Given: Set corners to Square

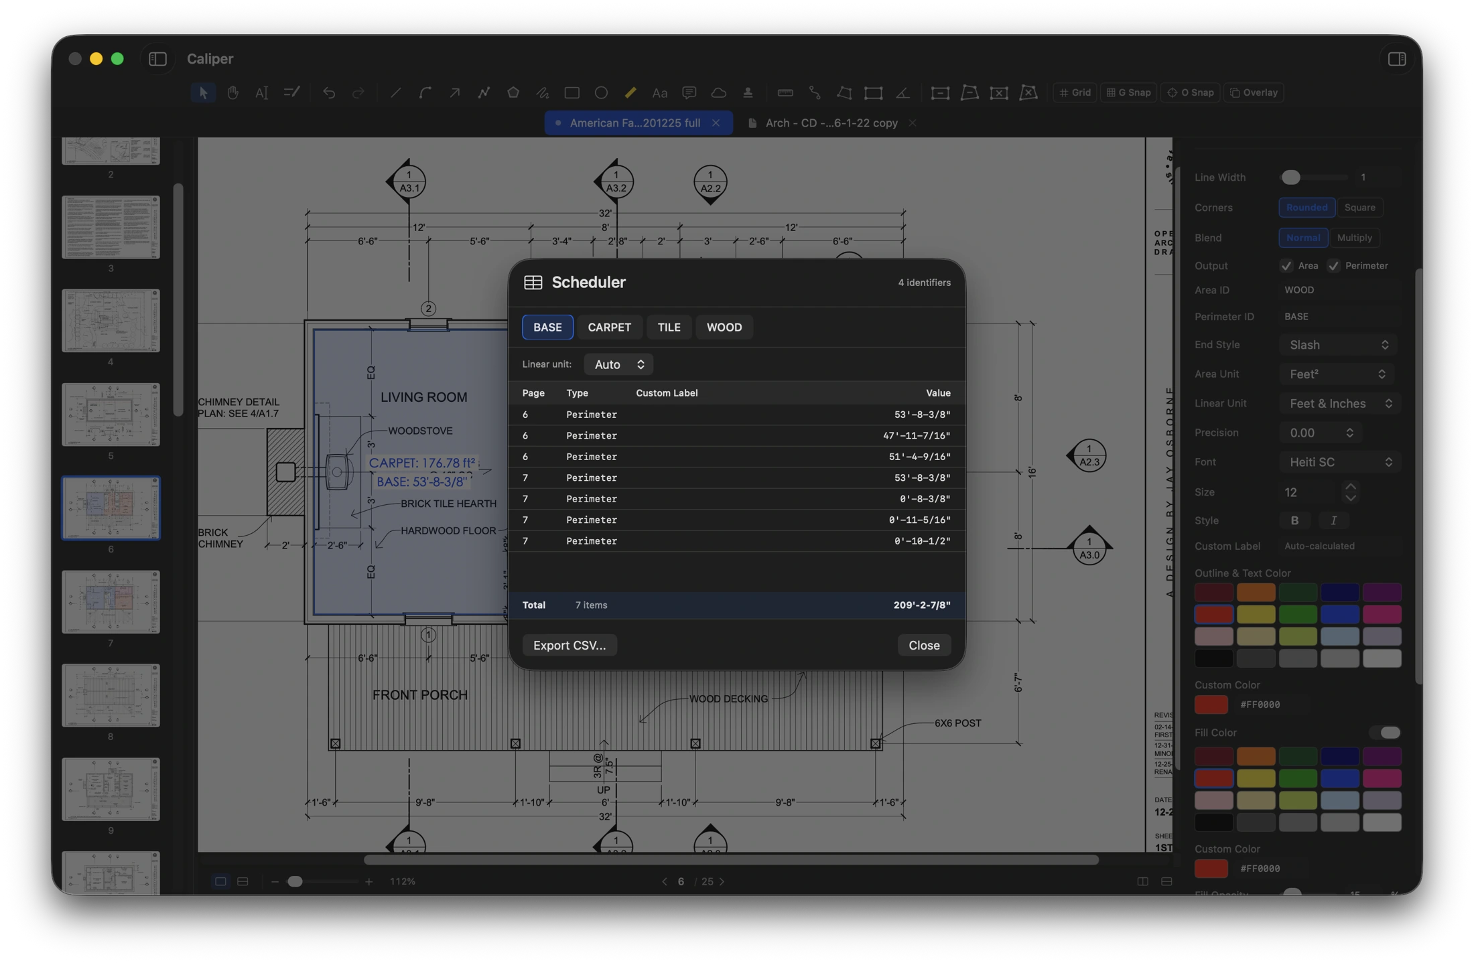Looking at the screenshot, I should coord(1359,208).
